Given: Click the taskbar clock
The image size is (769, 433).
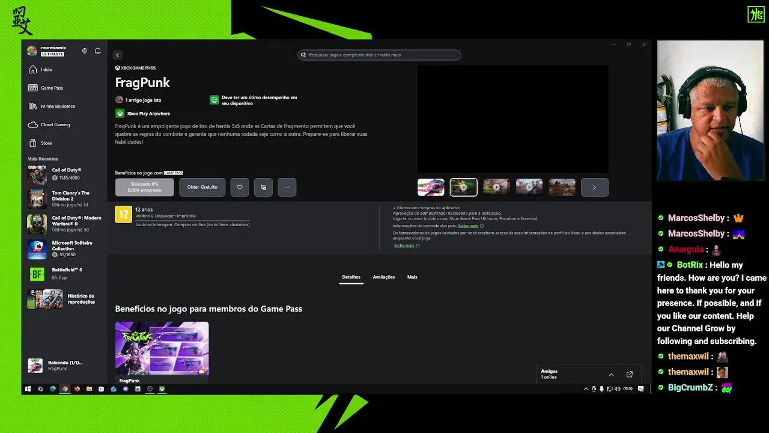Looking at the screenshot, I should click(x=628, y=389).
